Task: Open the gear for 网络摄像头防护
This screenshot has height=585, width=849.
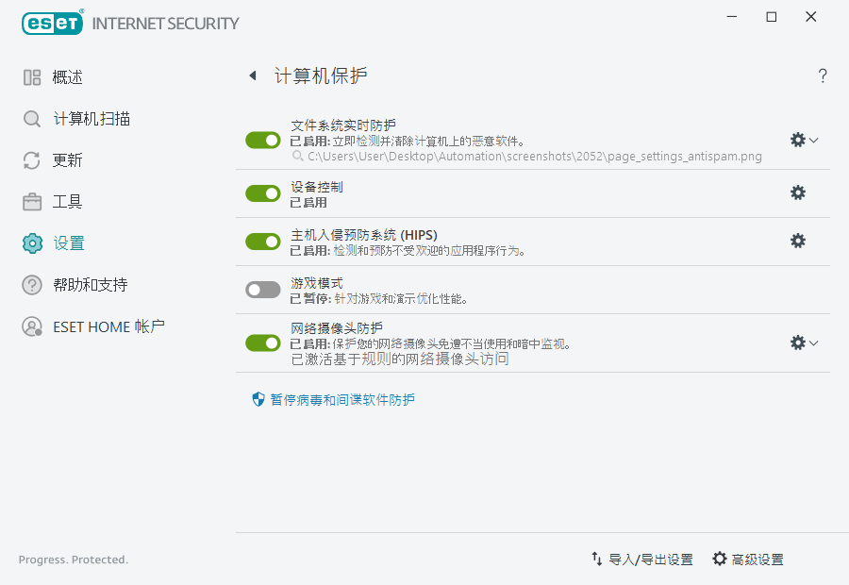Action: (797, 343)
